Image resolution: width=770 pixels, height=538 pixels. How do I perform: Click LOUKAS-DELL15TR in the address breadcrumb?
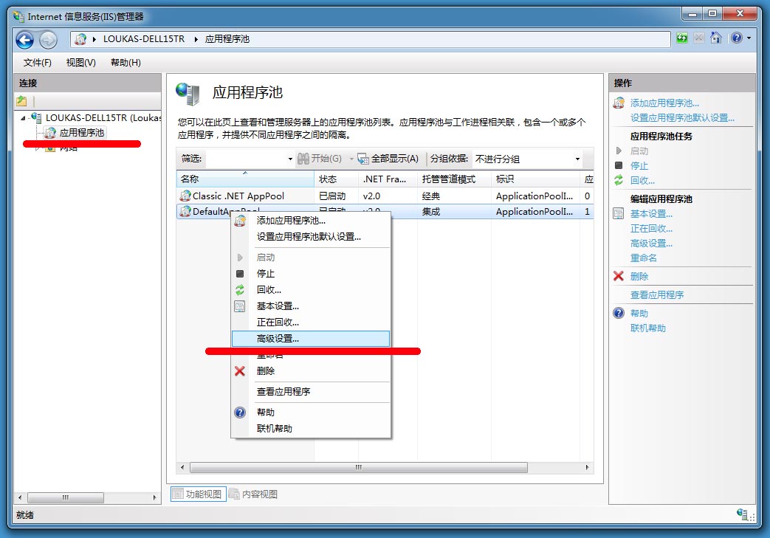144,39
